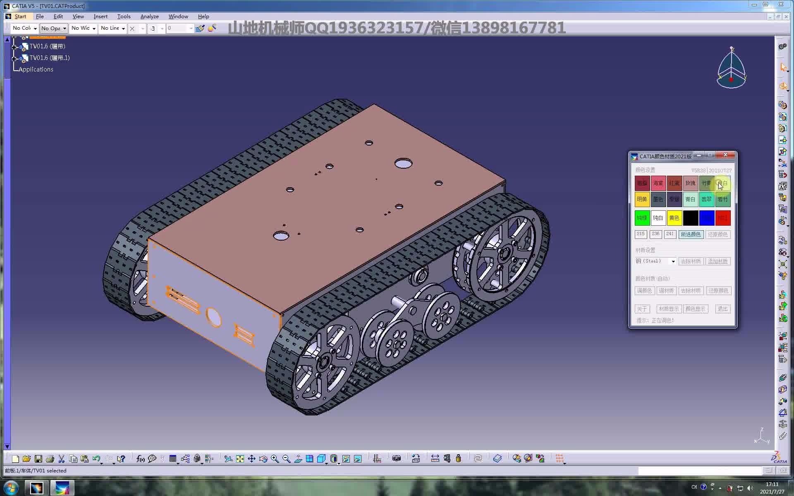Open the No Opacity dropdown

pyautogui.click(x=53, y=28)
